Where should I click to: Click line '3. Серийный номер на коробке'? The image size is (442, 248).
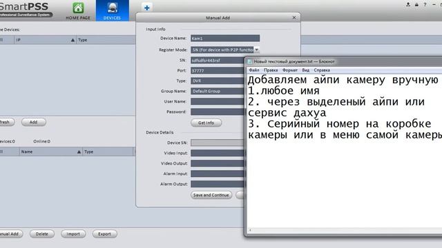tap(339, 124)
